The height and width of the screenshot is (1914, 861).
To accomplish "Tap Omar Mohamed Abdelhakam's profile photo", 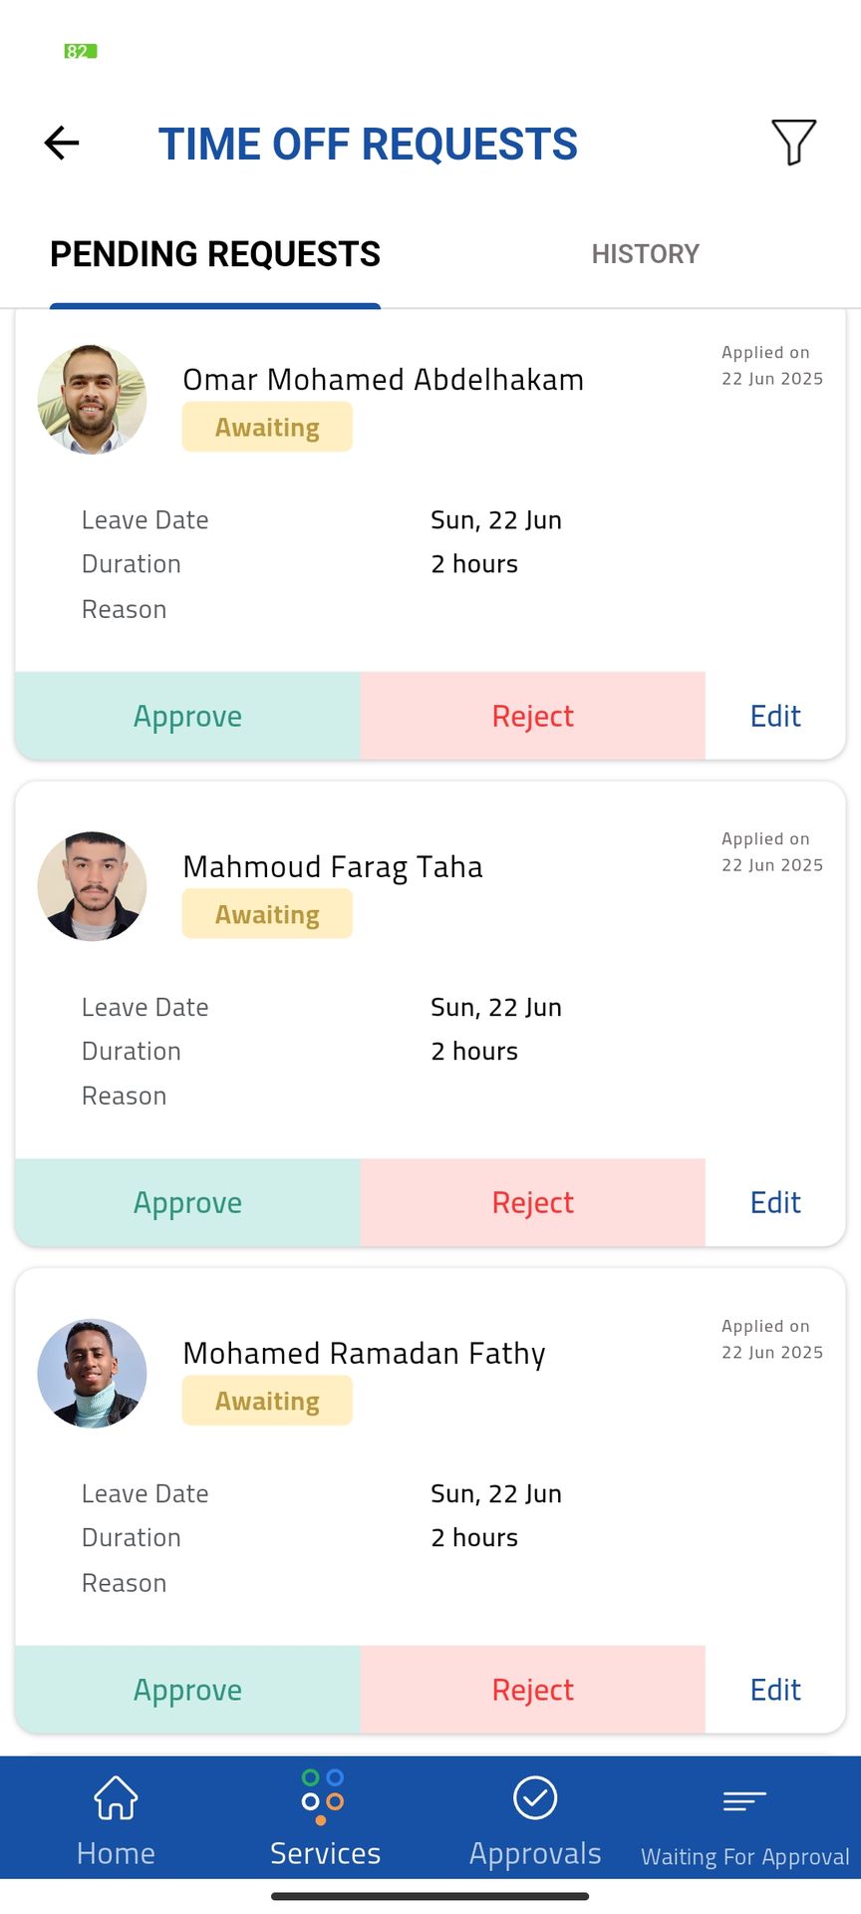I will click(x=92, y=400).
